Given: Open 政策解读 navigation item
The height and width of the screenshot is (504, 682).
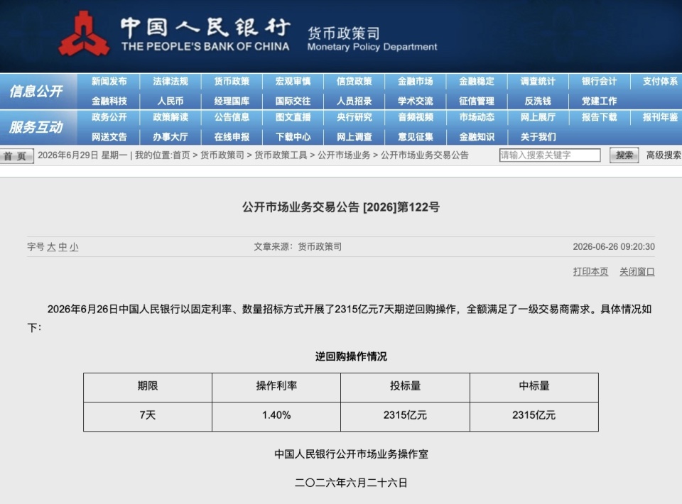Looking at the screenshot, I should click(170, 117).
